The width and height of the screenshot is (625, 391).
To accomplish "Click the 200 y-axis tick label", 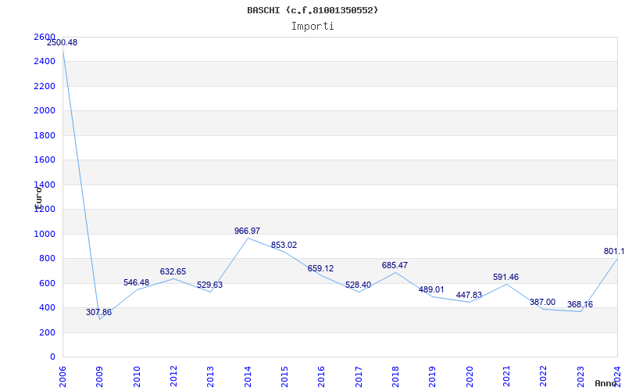I will tap(48, 332).
